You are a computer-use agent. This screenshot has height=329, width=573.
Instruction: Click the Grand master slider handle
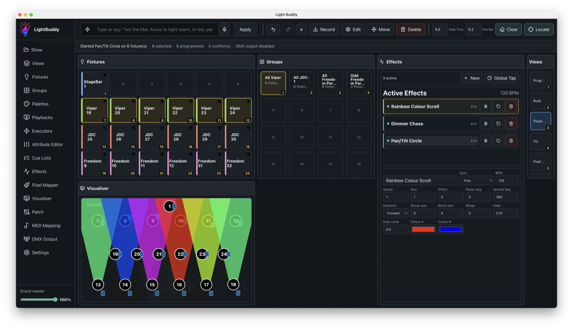[x=55, y=299]
